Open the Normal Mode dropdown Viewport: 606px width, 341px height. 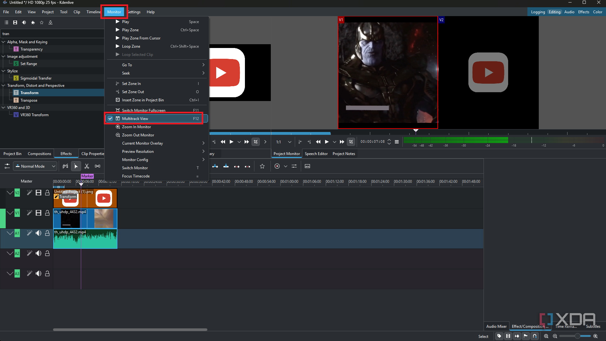point(35,166)
